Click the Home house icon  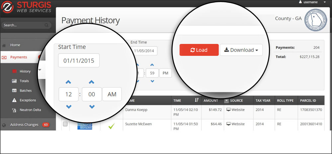[x=4, y=45]
